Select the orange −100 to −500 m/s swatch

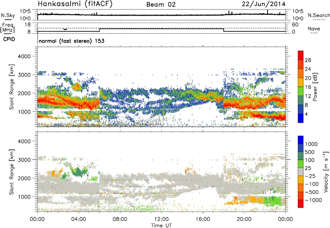[x=301, y=188]
